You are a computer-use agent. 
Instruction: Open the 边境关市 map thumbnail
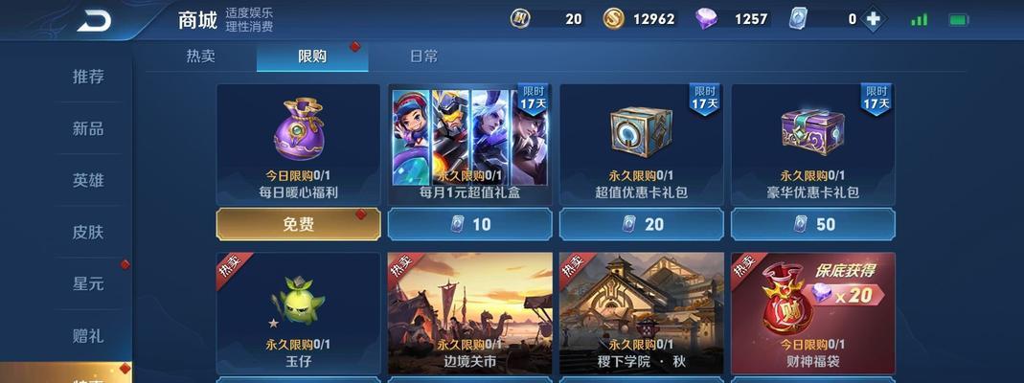click(470, 313)
